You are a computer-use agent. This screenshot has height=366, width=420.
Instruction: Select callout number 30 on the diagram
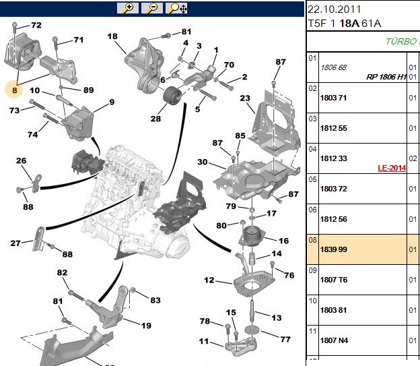coord(203,162)
